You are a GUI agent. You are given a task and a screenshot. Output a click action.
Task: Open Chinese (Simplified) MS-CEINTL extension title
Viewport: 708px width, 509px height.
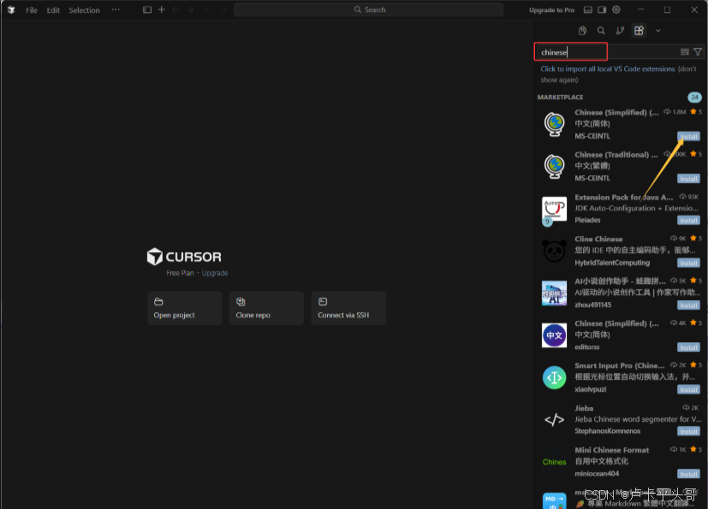click(x=616, y=112)
